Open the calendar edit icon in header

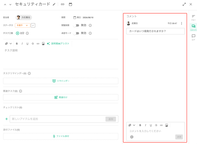(71, 4)
